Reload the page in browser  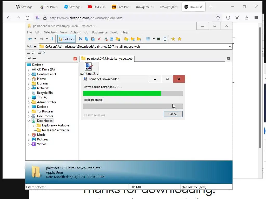point(28,18)
